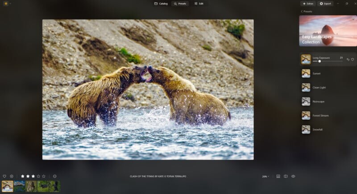The height and width of the screenshot is (194, 357).
Task: Open the Export dropdown button
Action: [325, 4]
